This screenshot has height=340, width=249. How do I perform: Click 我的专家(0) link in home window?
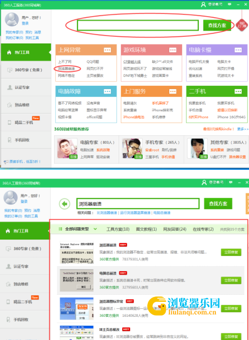[x=14, y=32]
